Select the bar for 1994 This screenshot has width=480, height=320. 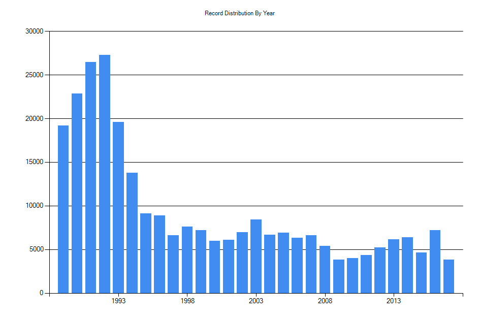132,233
